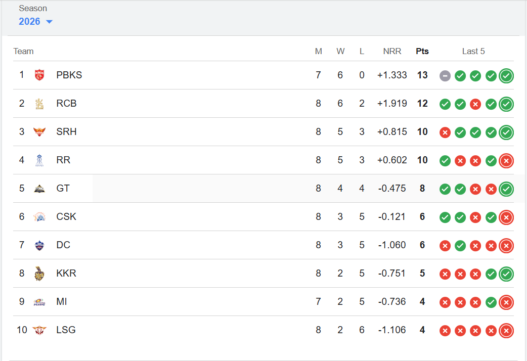Viewport: 527px width, 361px height.
Task: Open the Season 2026 dropdown
Action: (35, 22)
